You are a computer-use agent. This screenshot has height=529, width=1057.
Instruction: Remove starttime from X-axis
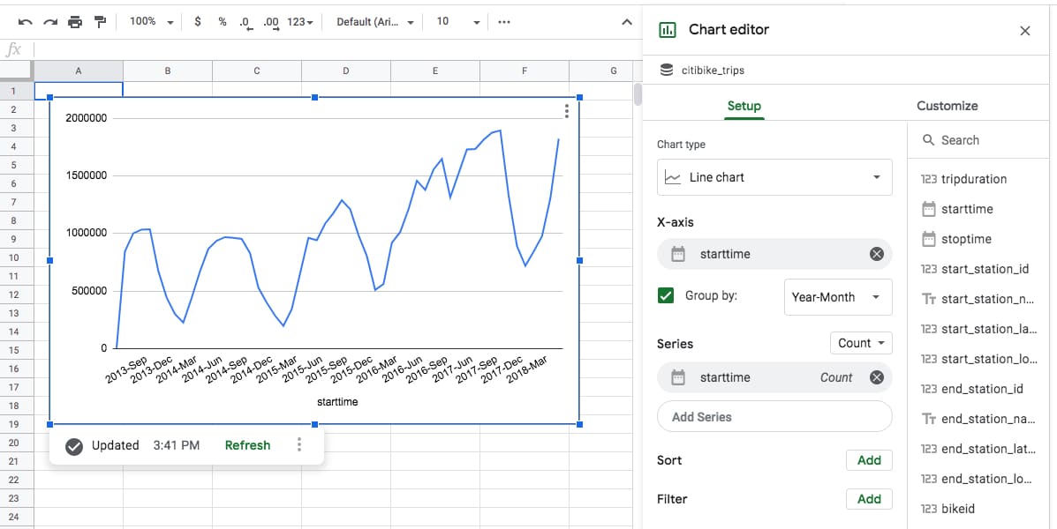click(876, 254)
